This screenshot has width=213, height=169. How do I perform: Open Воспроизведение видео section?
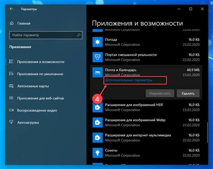point(37,111)
